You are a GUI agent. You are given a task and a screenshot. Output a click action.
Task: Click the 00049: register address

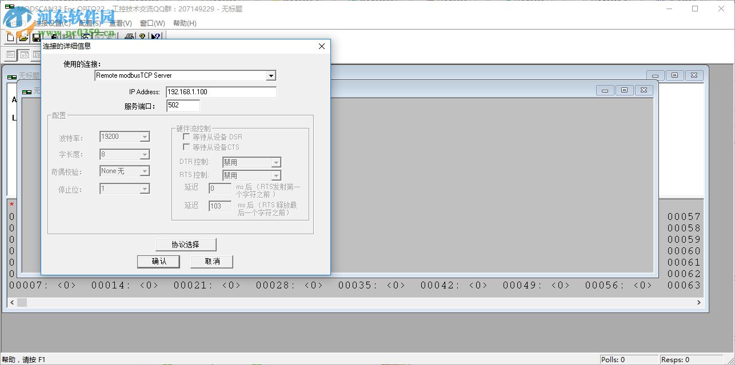point(523,285)
